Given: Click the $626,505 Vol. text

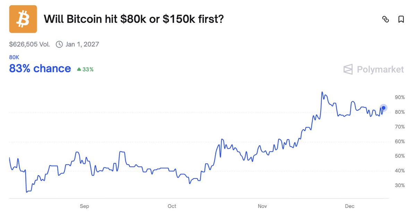Looking at the screenshot, I should [29, 44].
